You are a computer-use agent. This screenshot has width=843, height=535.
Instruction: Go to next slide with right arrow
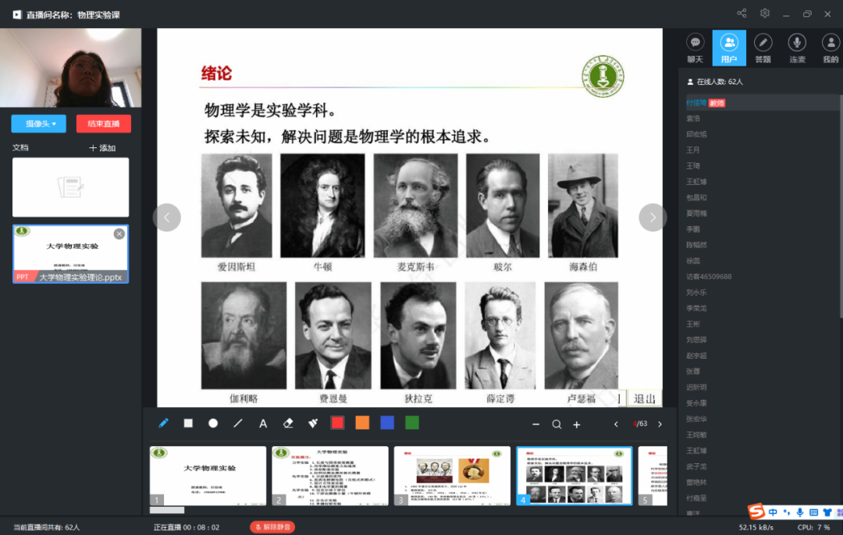(653, 217)
